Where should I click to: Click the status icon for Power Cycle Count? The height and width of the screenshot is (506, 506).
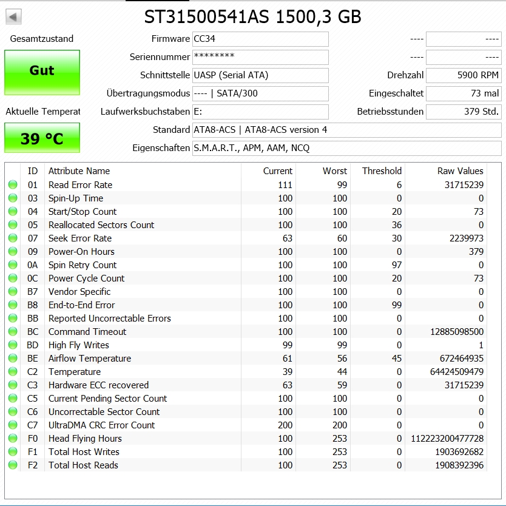point(13,278)
